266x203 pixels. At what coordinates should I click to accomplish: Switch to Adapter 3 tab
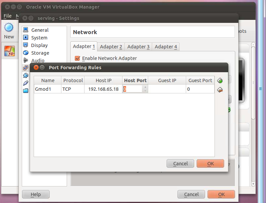tap(138, 47)
